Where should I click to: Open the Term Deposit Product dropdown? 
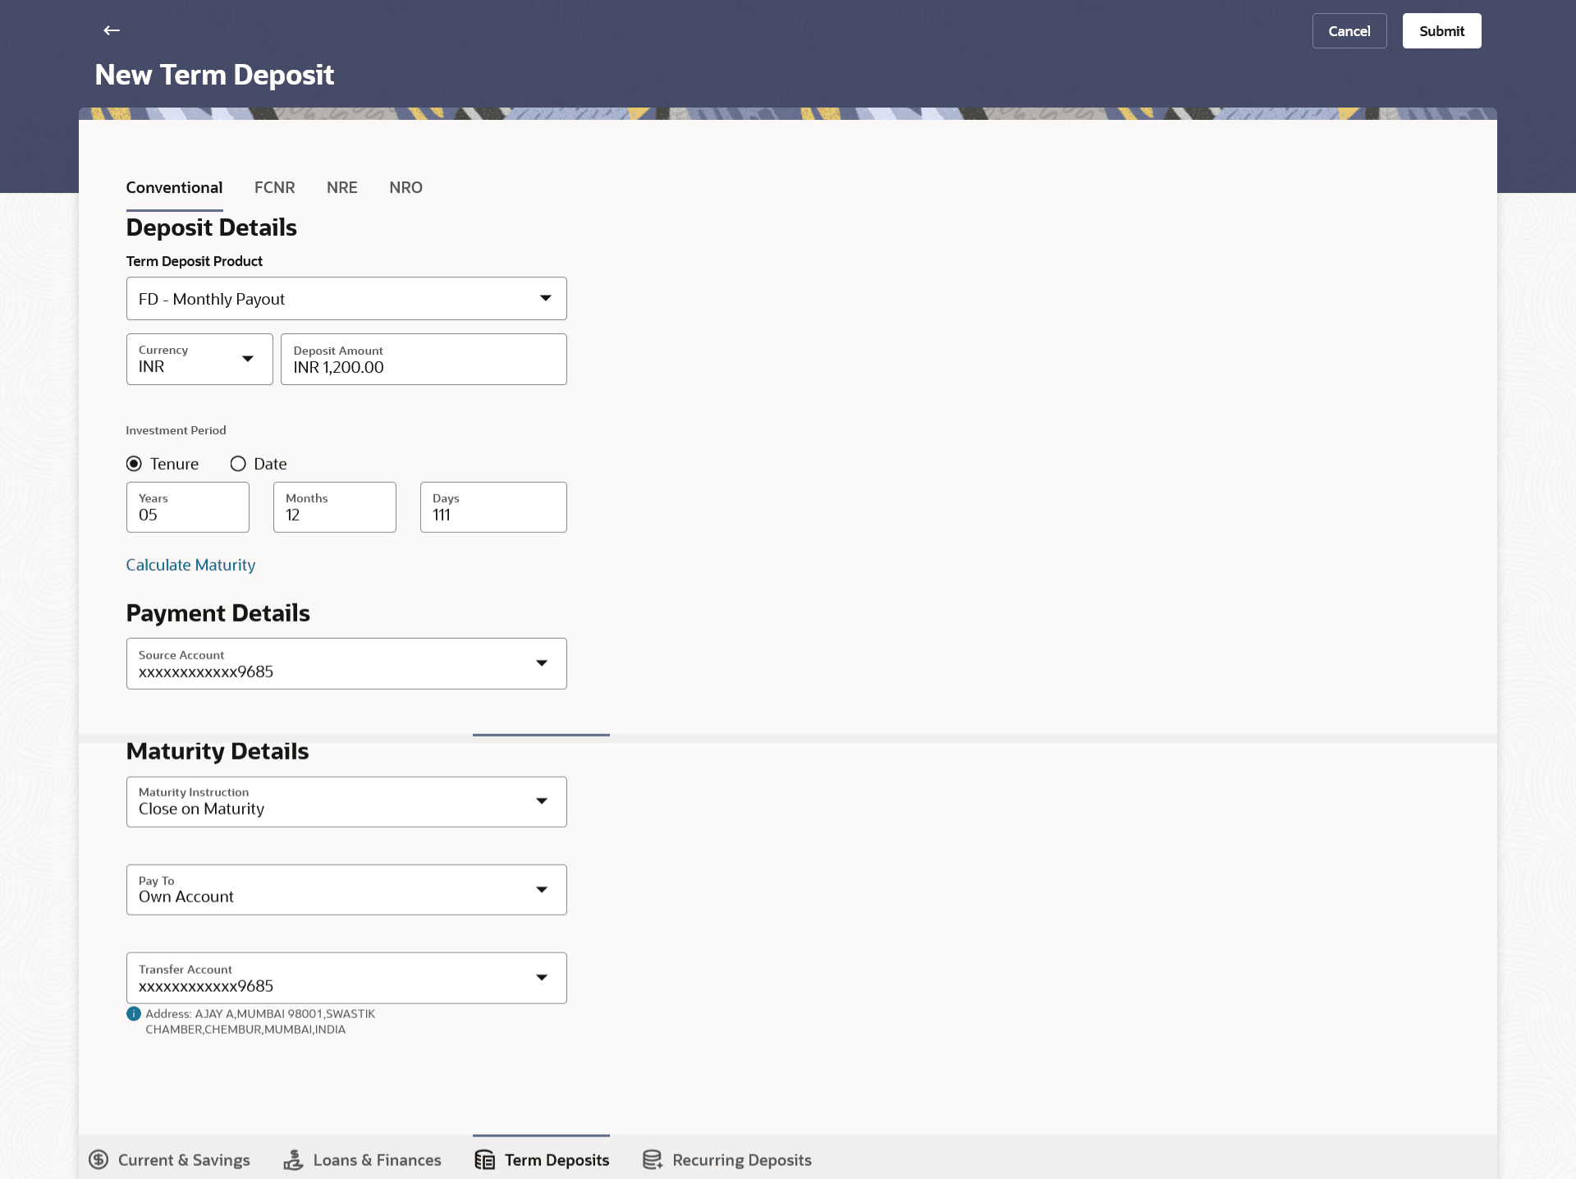346,298
